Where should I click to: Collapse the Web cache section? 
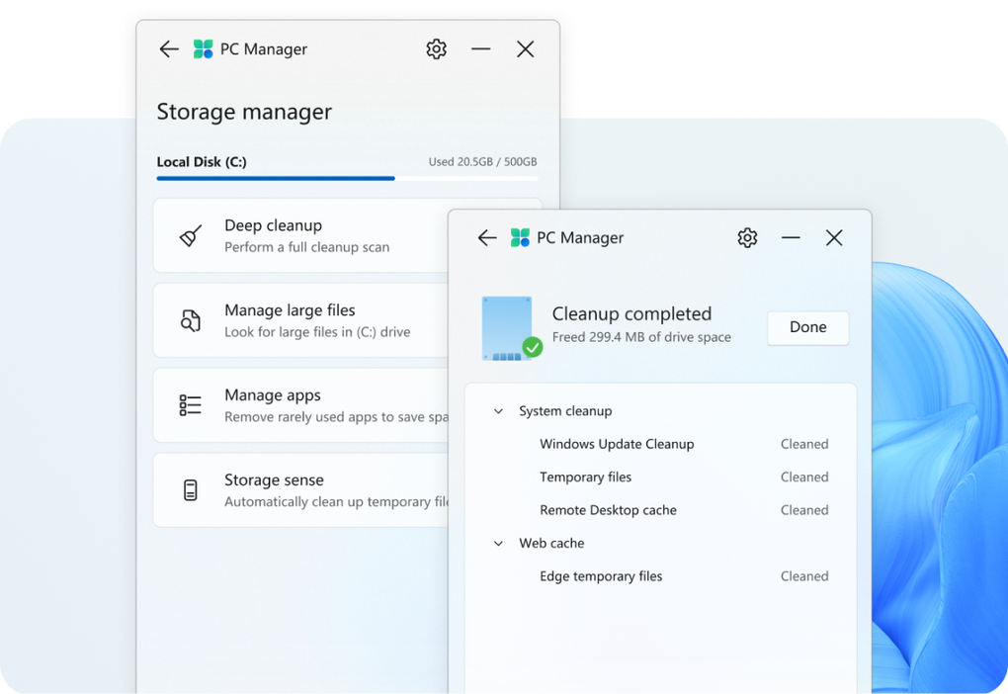coord(499,544)
